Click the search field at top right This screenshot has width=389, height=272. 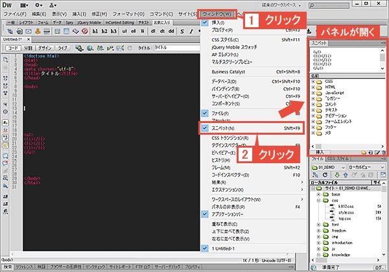(x=329, y=5)
